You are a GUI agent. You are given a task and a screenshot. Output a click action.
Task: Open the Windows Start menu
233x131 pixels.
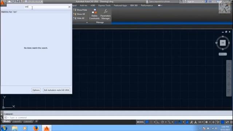[4, 128]
